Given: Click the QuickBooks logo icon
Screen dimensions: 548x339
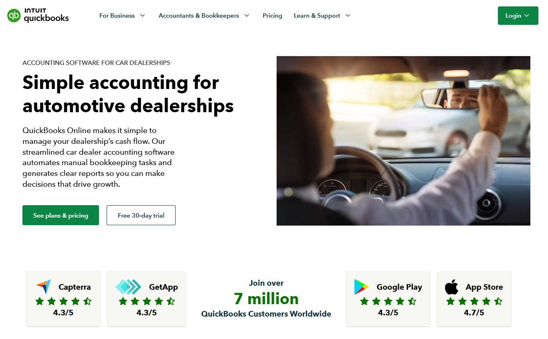Looking at the screenshot, I should [14, 16].
